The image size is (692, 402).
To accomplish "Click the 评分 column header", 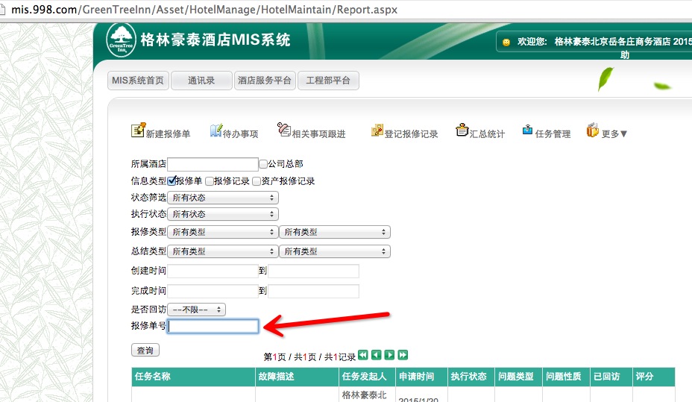I will [654, 377].
